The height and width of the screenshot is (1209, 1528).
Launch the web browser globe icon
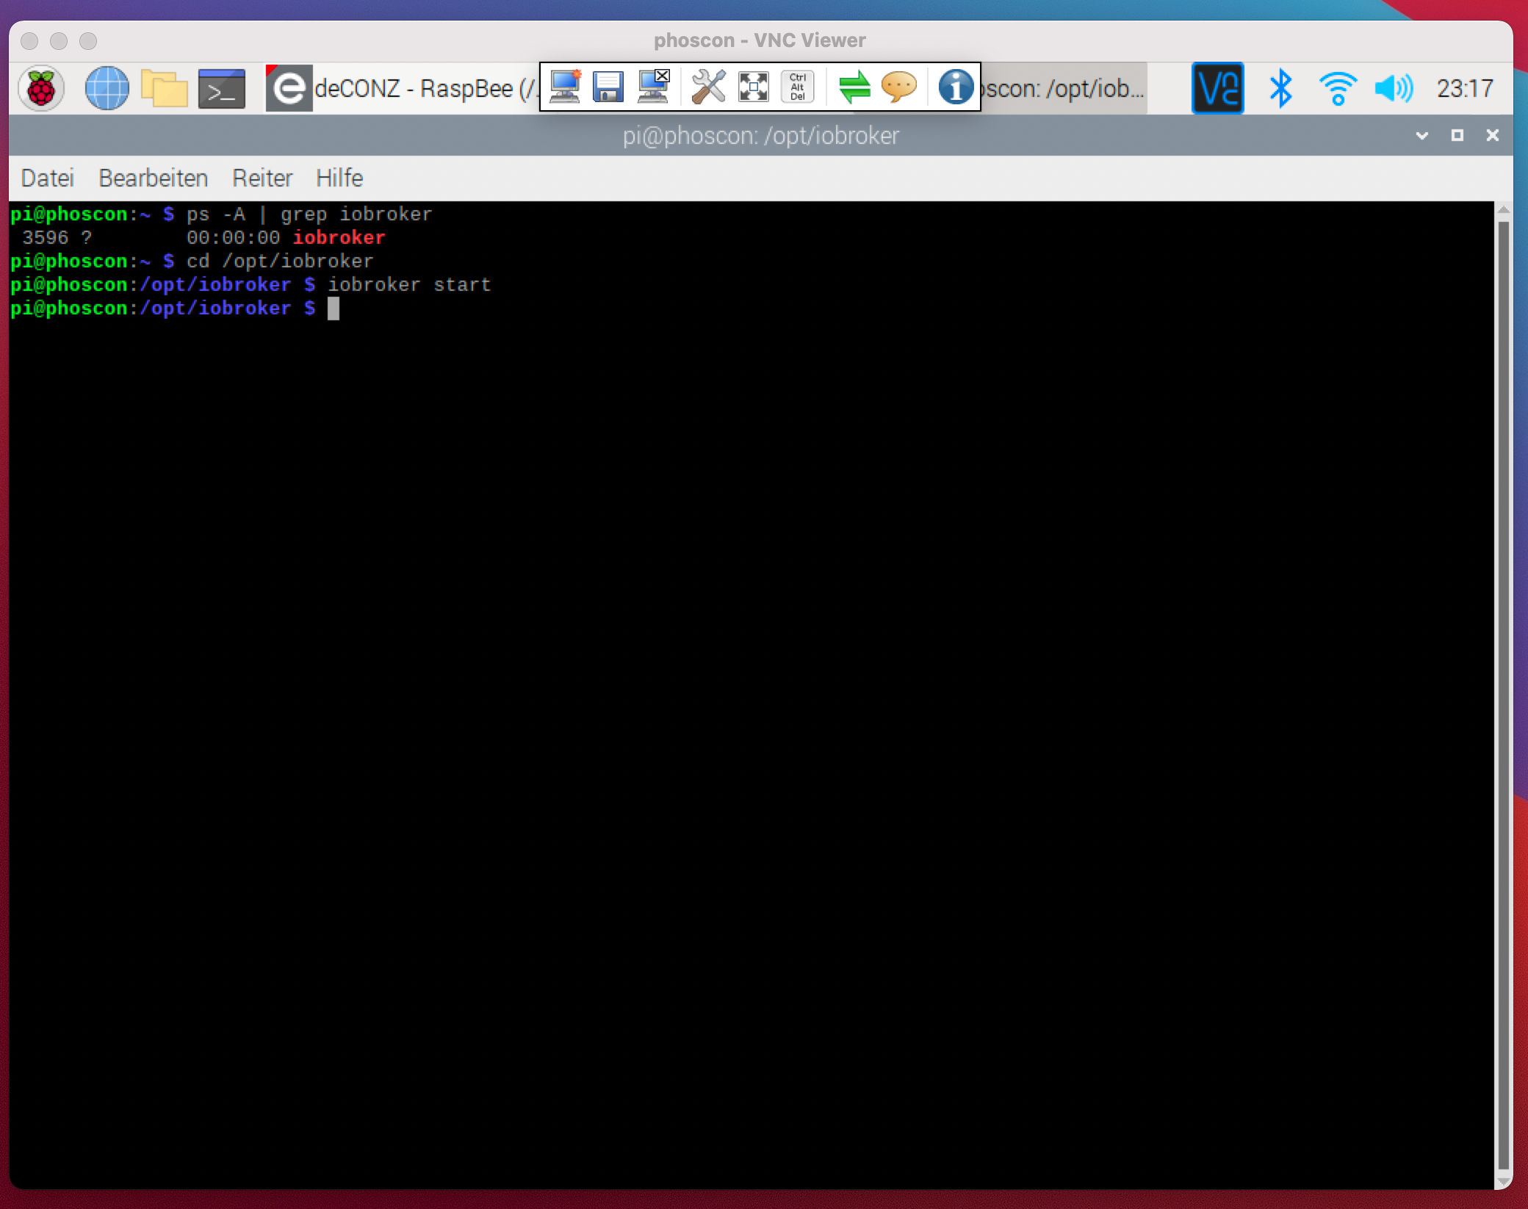click(107, 89)
